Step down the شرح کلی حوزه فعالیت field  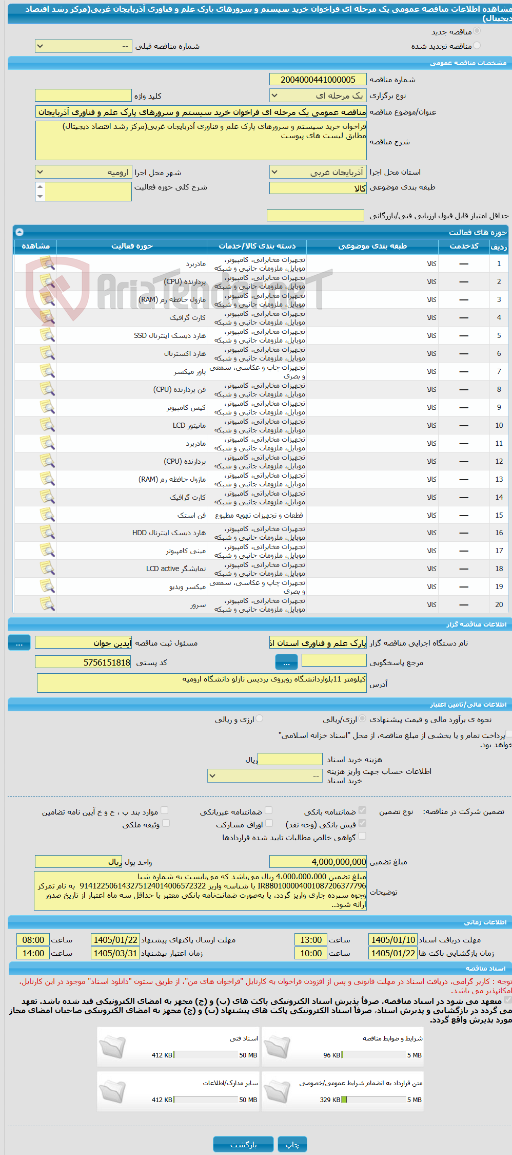[x=40, y=196]
